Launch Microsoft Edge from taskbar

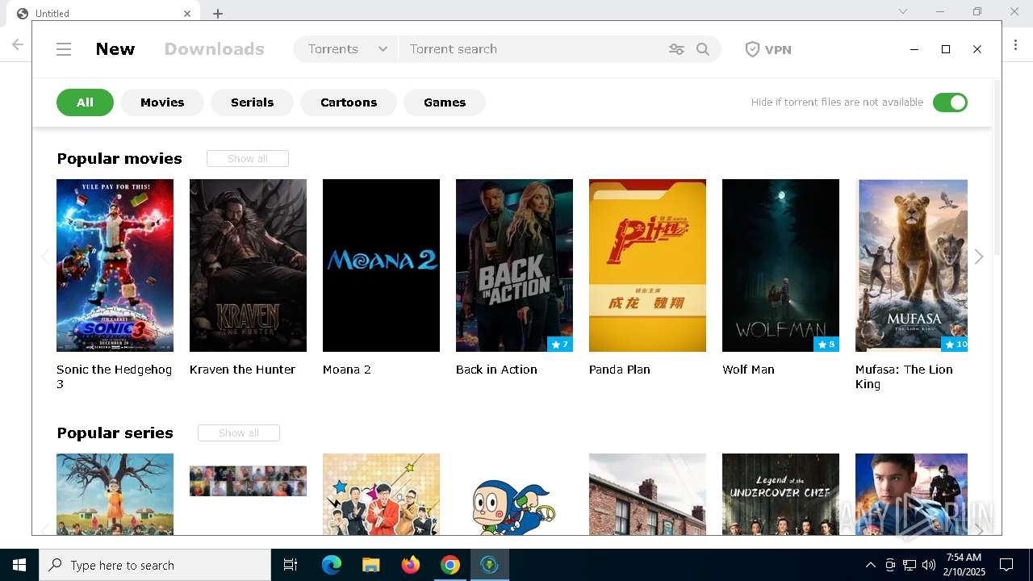click(332, 565)
